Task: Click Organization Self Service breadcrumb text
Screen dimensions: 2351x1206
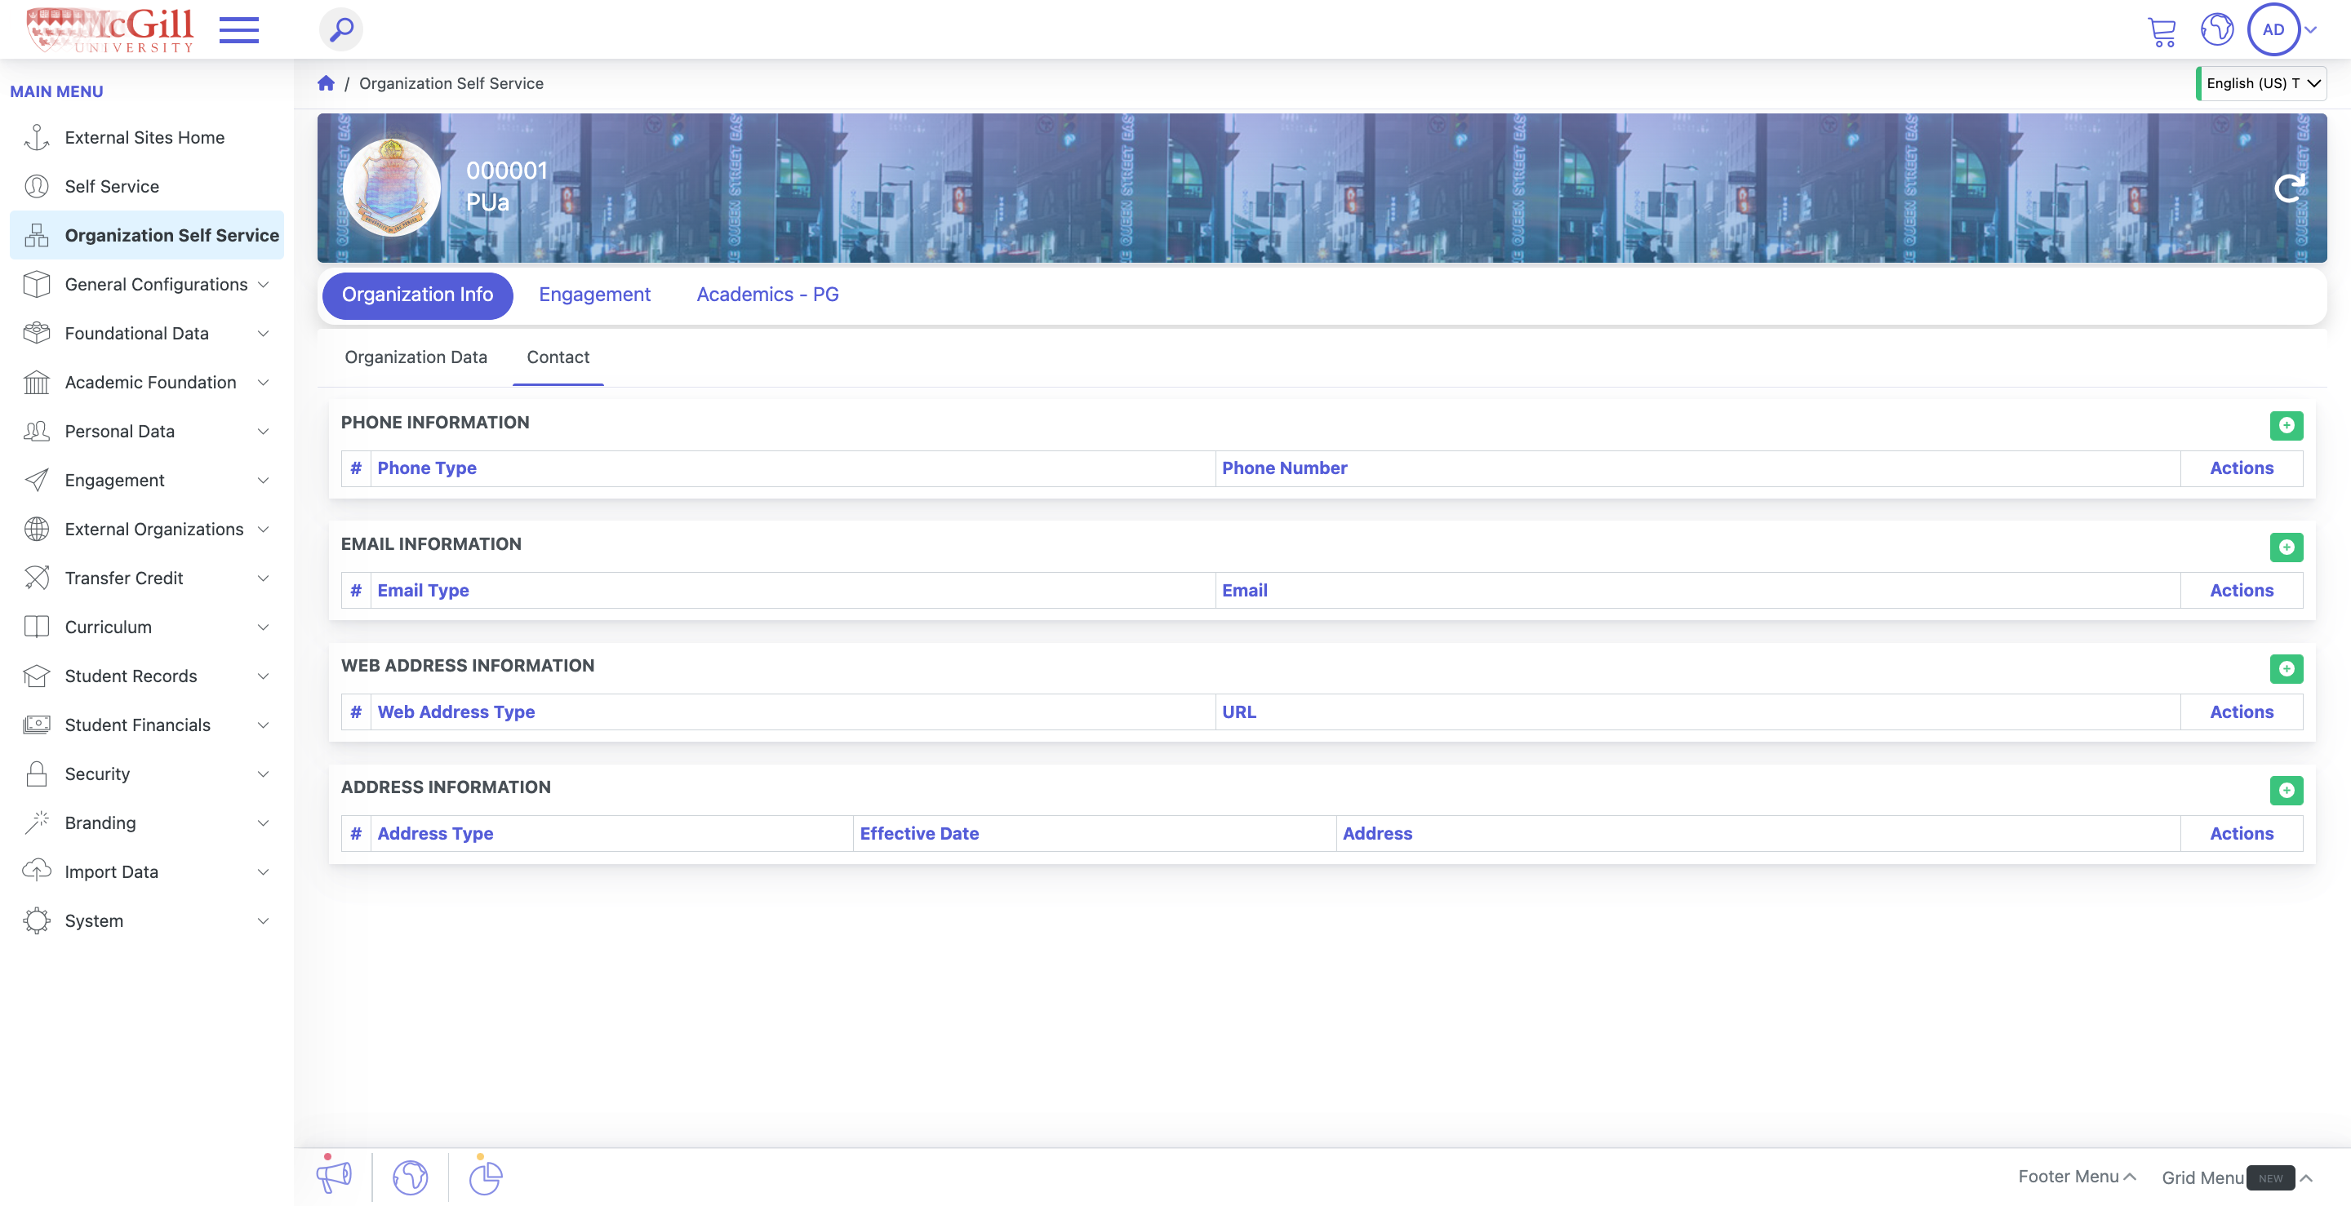Action: [451, 83]
